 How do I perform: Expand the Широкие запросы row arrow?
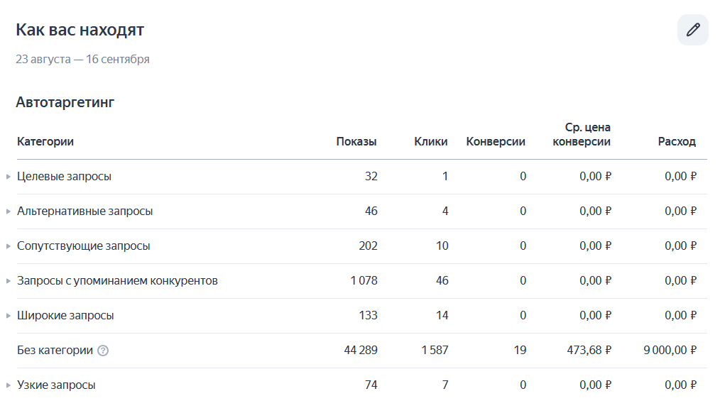[x=9, y=316]
